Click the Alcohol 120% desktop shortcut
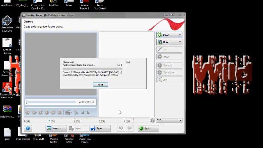The image size is (263, 148). pos(69,139)
